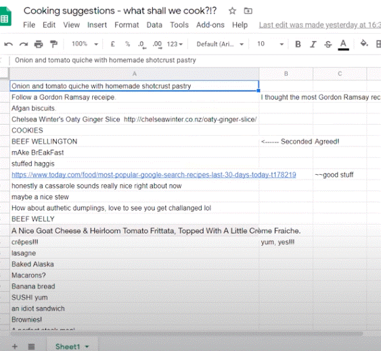
Task: Increase decimal places button
Action: pos(157,45)
